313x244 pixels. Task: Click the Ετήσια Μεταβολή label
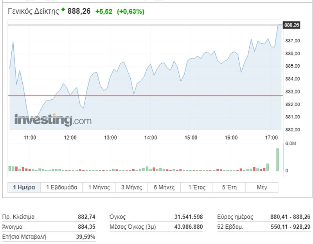click(24, 237)
